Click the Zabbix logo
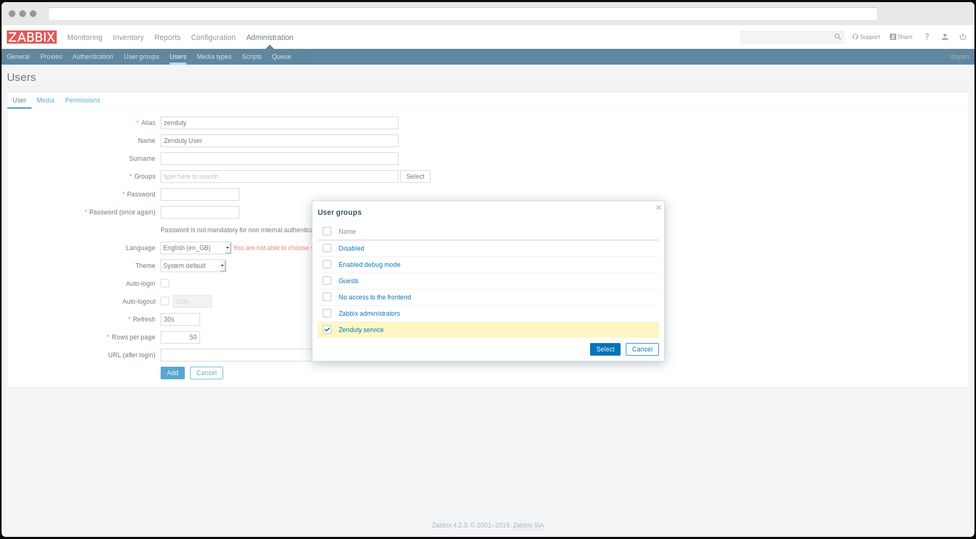976x539 pixels. 32,37
